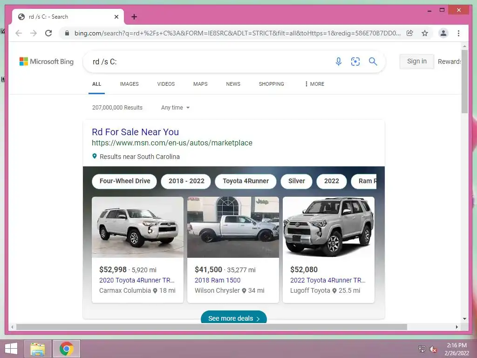Open the 2018 Ram 1500 listing link
Screen dimensions: 477x358
(218, 280)
